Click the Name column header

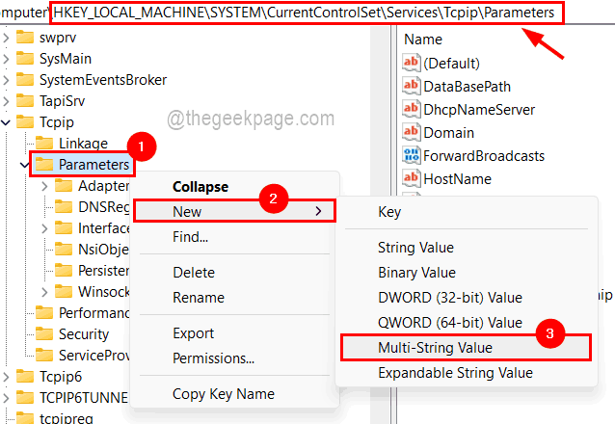point(423,40)
